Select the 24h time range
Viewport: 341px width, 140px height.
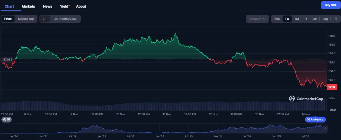click(x=277, y=19)
